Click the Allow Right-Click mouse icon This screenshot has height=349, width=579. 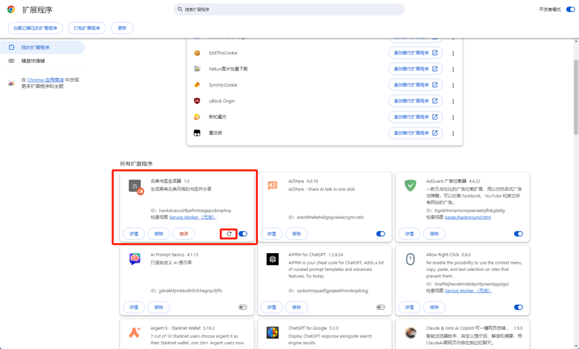coord(410,259)
